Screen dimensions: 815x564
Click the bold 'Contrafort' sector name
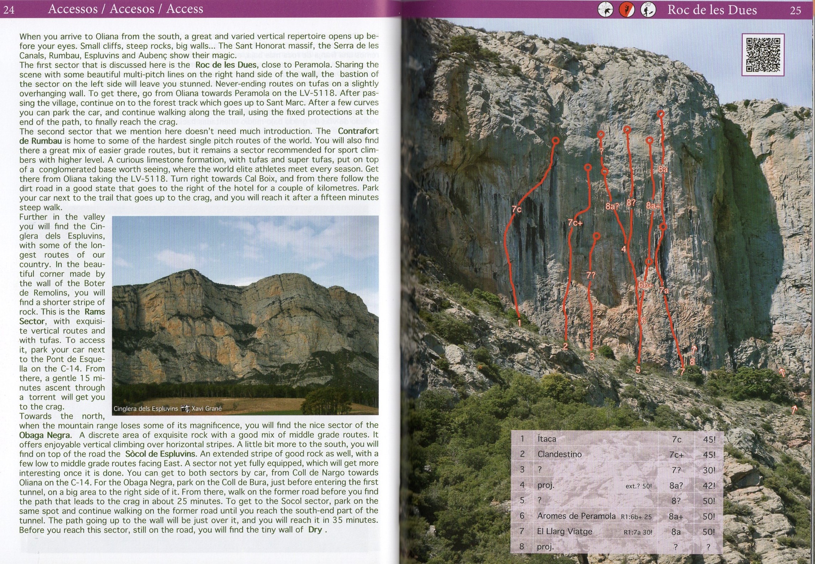358,131
